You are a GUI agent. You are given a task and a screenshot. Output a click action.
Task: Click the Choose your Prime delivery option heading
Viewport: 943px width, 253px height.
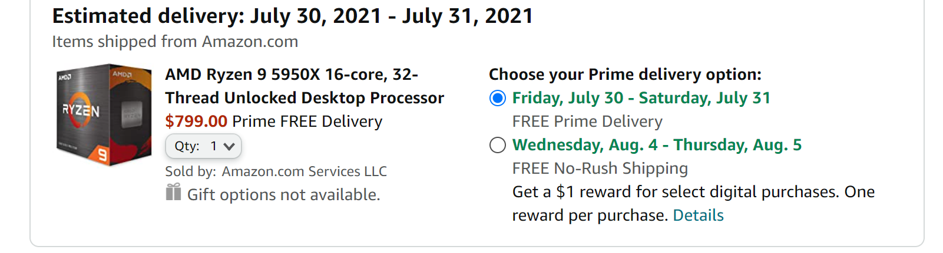pyautogui.click(x=625, y=75)
